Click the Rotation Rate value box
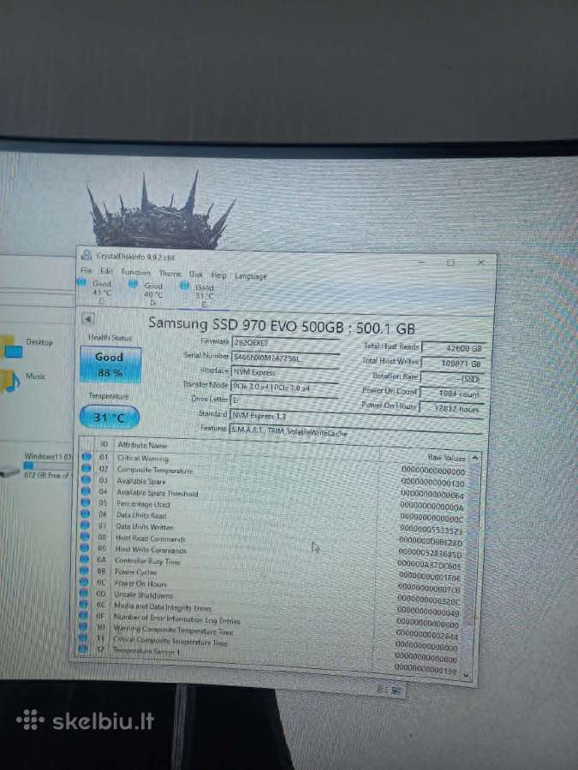The height and width of the screenshot is (770, 578). click(x=451, y=379)
